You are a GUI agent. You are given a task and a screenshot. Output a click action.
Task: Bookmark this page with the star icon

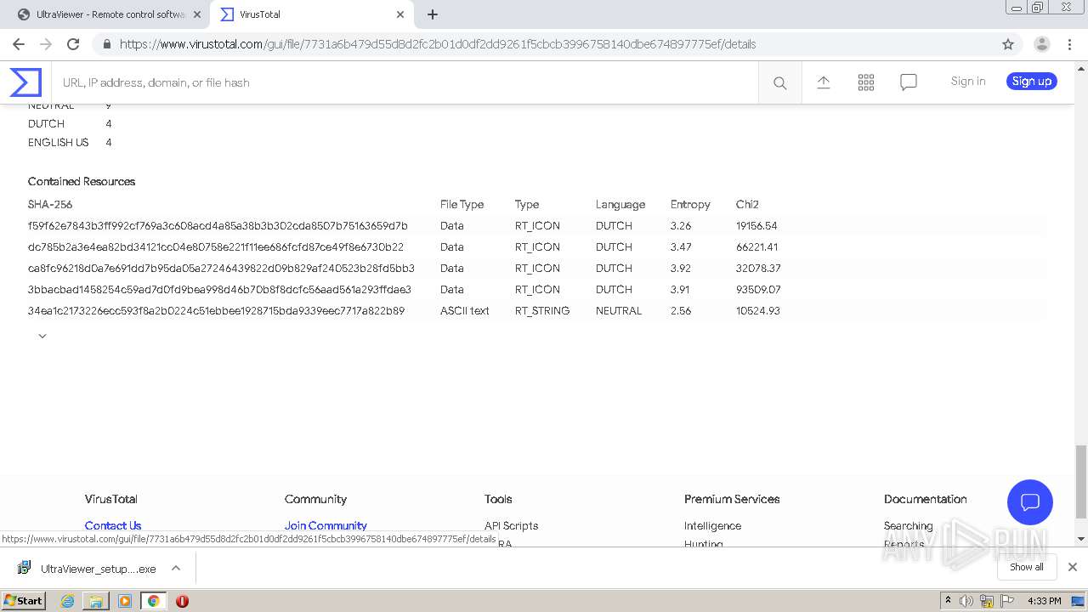pos(1008,44)
